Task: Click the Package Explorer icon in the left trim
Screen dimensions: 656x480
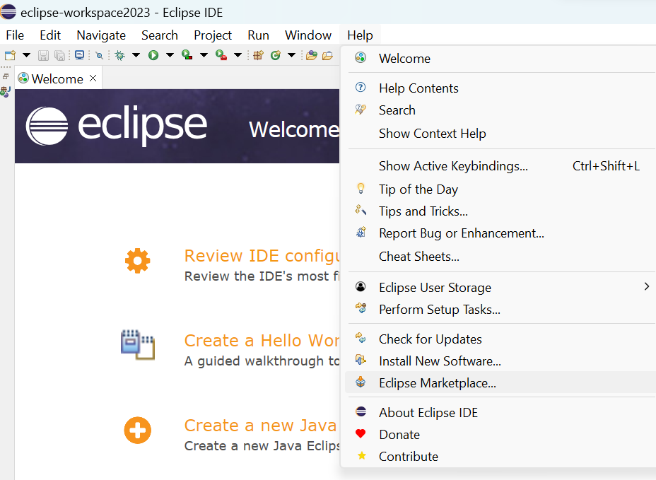Action: pyautogui.click(x=6, y=92)
